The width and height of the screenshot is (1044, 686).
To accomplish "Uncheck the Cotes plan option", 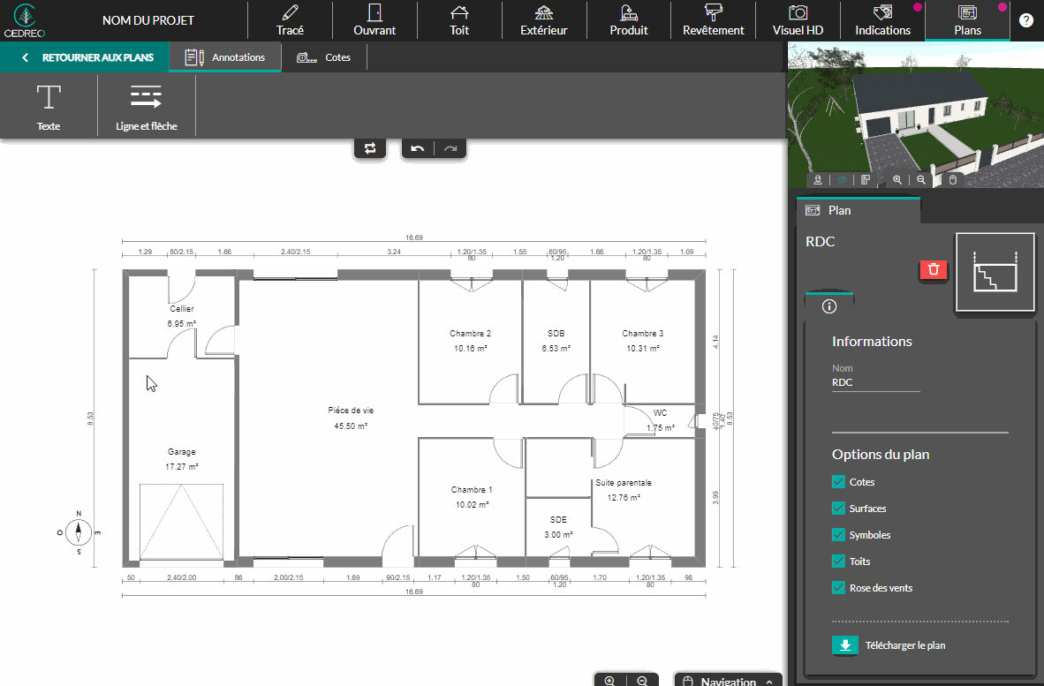I will (839, 482).
